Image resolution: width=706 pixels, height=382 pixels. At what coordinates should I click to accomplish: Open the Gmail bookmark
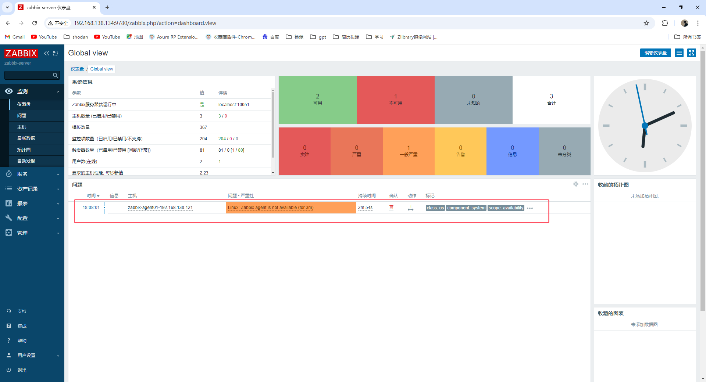click(15, 37)
